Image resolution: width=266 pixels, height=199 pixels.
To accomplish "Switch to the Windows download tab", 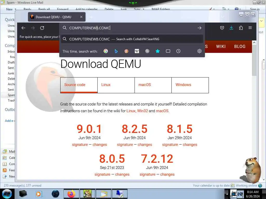I will [190, 85].
